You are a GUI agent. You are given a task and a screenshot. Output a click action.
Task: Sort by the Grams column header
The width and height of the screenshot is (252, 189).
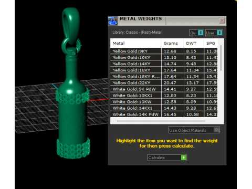[x=172, y=43]
